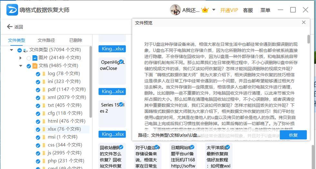Expand the 图片 tree node
This screenshot has width=316, height=169.
tap(20, 58)
